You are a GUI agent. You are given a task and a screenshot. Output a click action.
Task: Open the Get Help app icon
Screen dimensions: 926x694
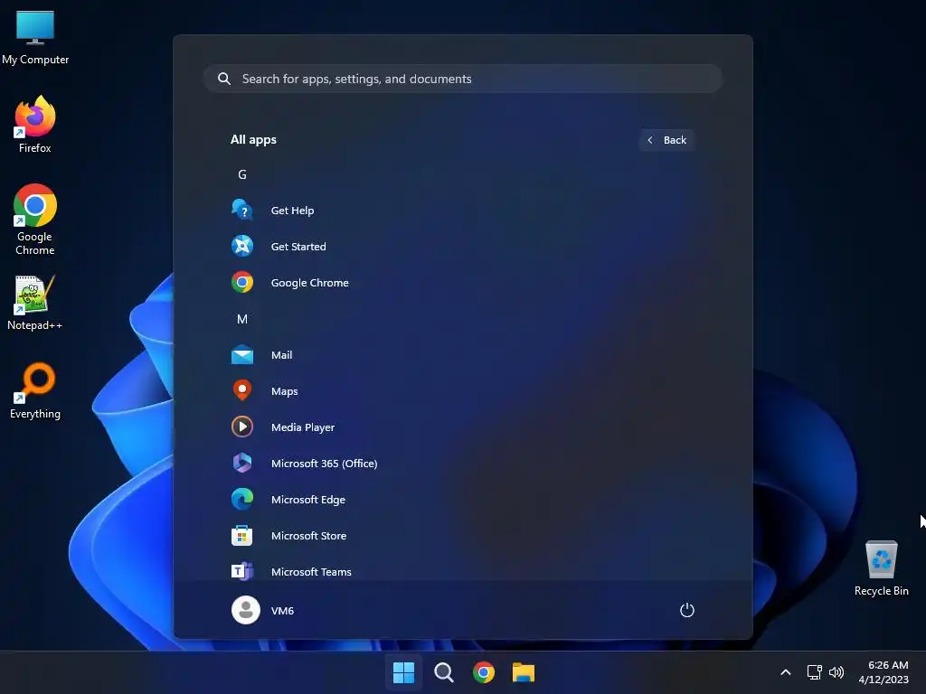coord(242,210)
